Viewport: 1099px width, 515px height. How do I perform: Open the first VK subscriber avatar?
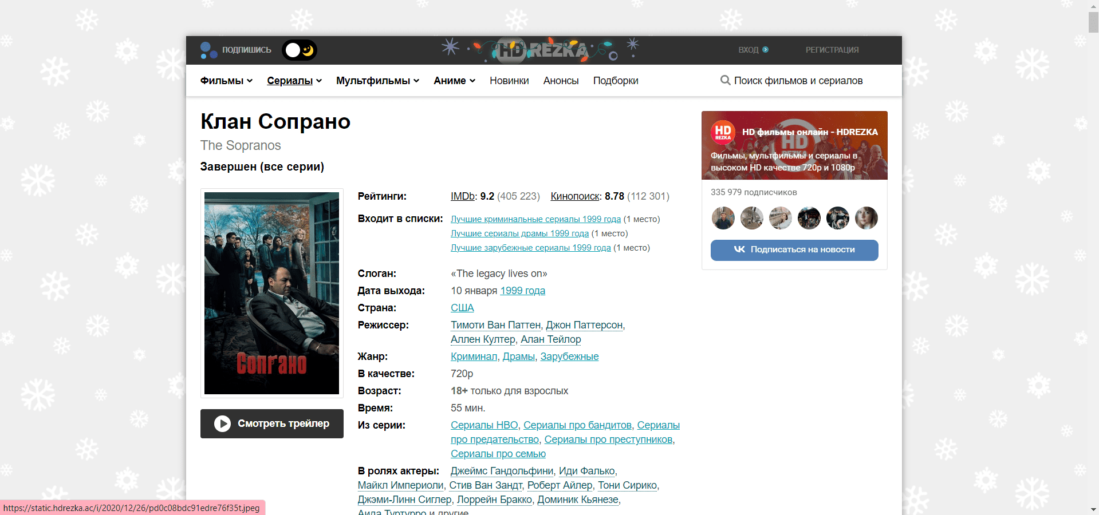coord(723,218)
